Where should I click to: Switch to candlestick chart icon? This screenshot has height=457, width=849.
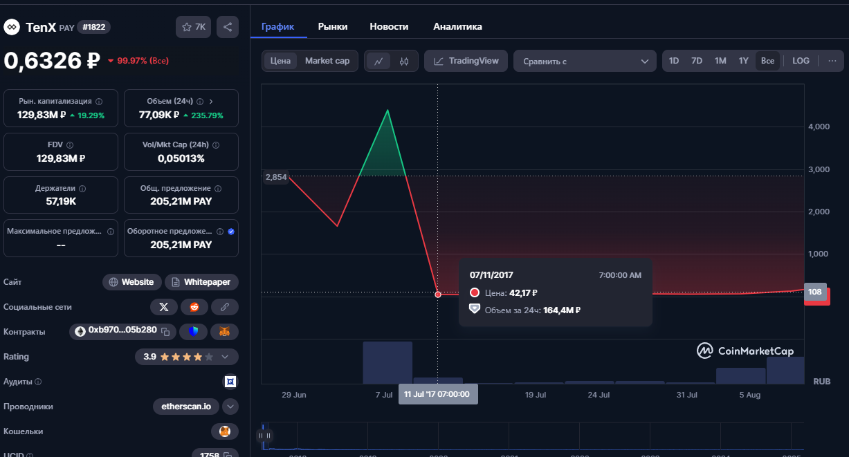tap(405, 61)
